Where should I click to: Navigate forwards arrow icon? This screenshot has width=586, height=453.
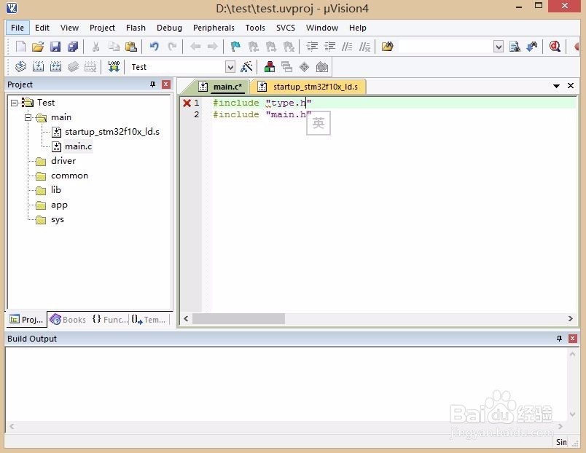212,47
